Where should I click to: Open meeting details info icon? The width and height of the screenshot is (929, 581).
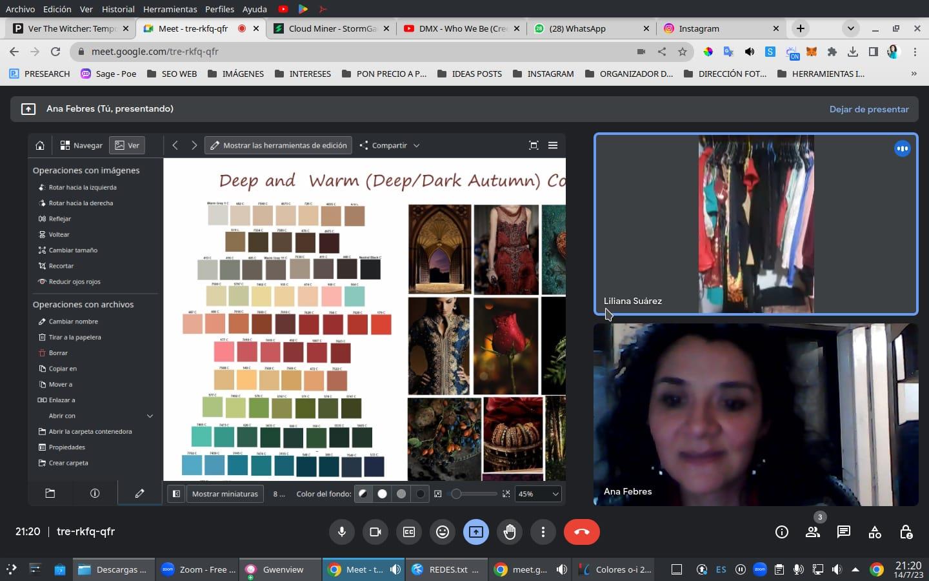[781, 532]
